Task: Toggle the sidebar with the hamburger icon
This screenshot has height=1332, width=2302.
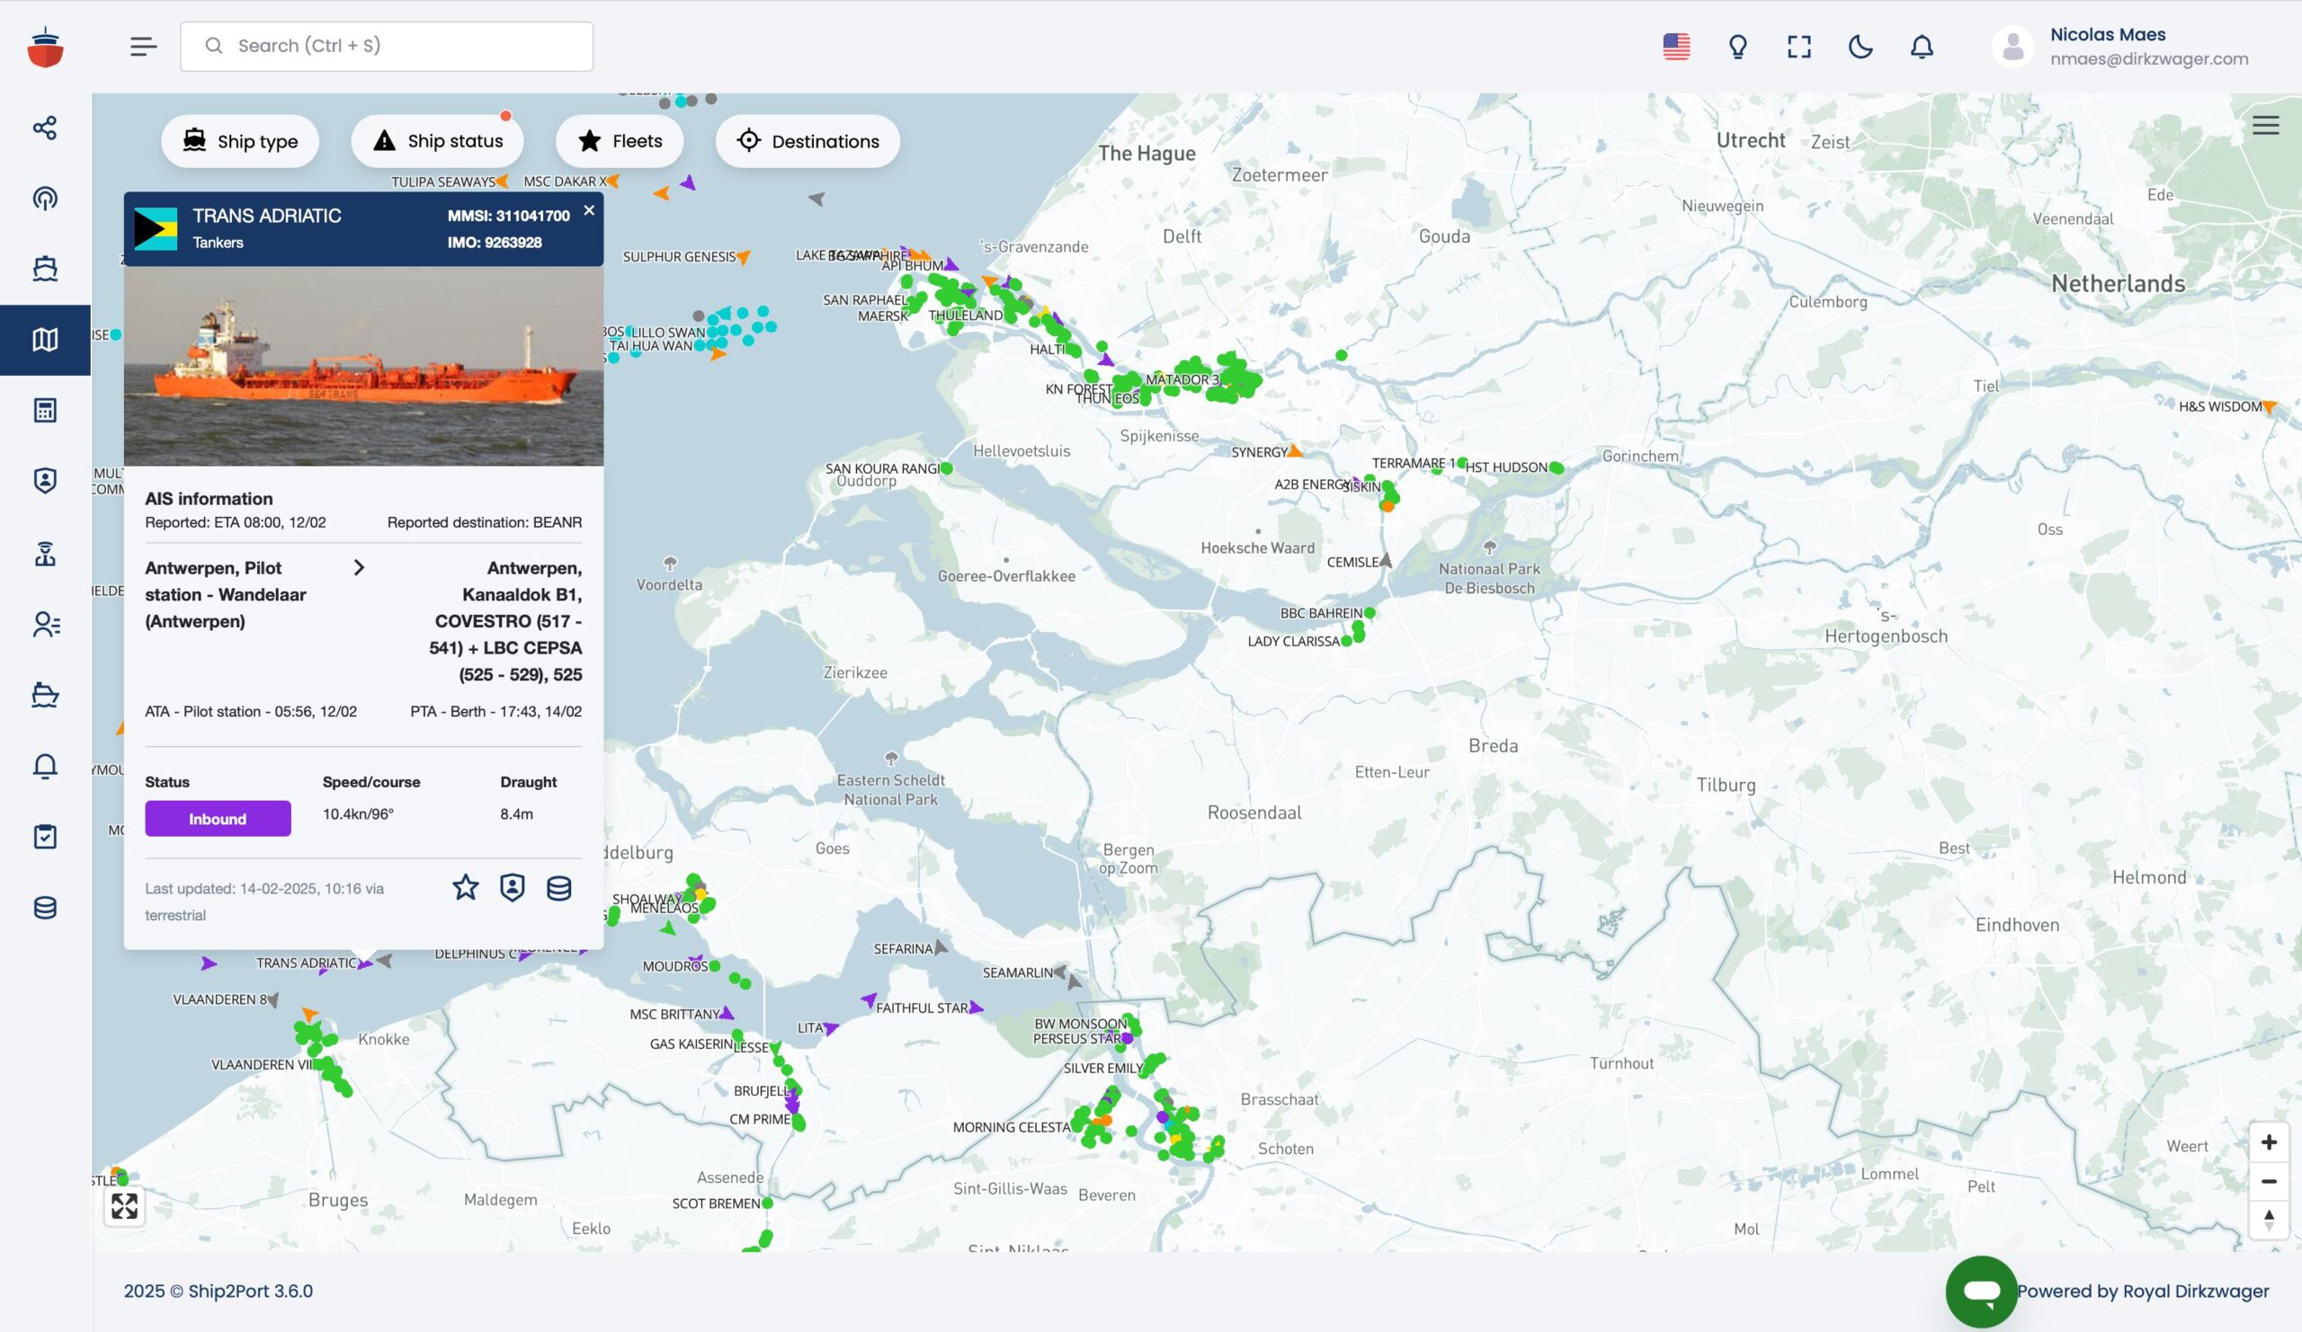Action: pos(143,47)
